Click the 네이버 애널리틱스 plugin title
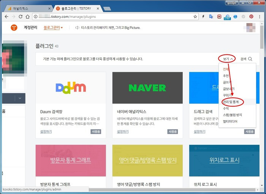Image resolution: width=266 pixels, height=194 pixels. tap(131, 111)
